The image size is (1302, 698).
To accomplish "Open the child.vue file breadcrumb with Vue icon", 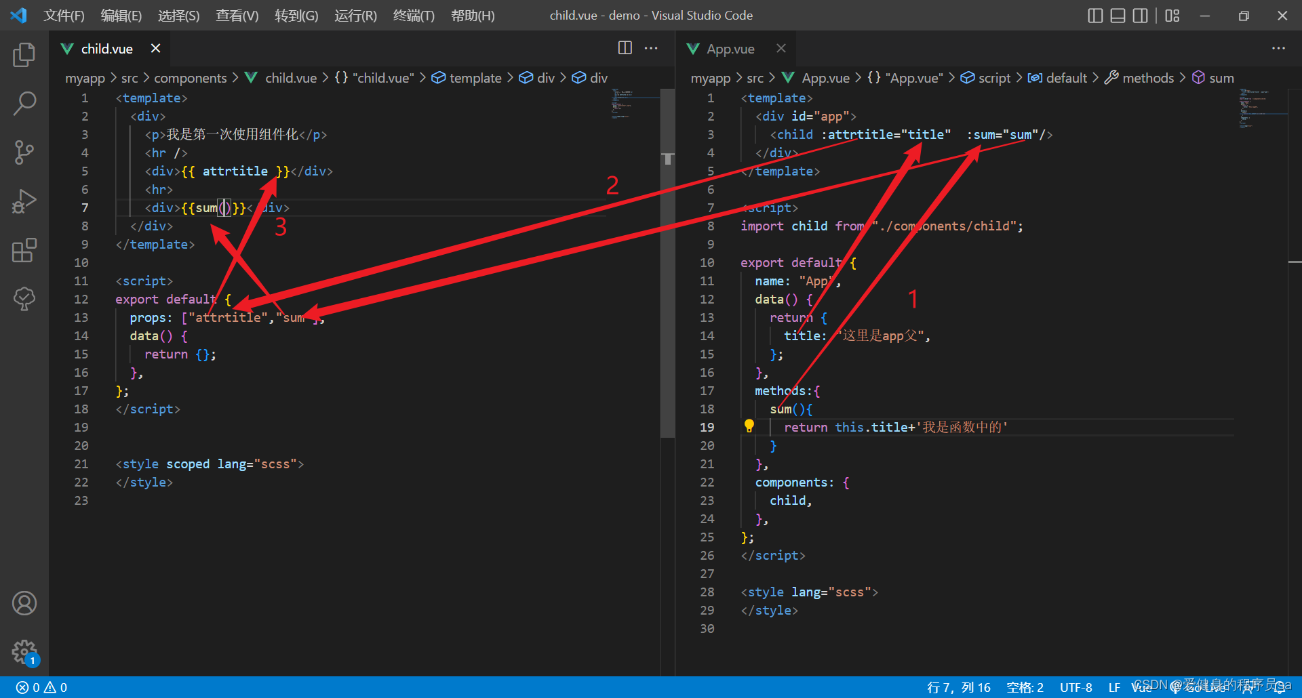I will (x=281, y=78).
